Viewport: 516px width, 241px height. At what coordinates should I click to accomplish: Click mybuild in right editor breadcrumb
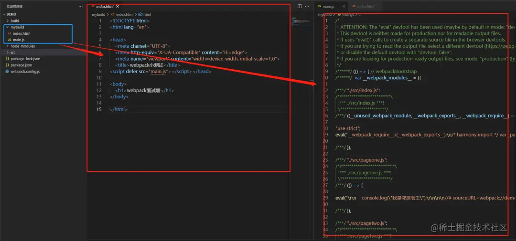pos(325,14)
